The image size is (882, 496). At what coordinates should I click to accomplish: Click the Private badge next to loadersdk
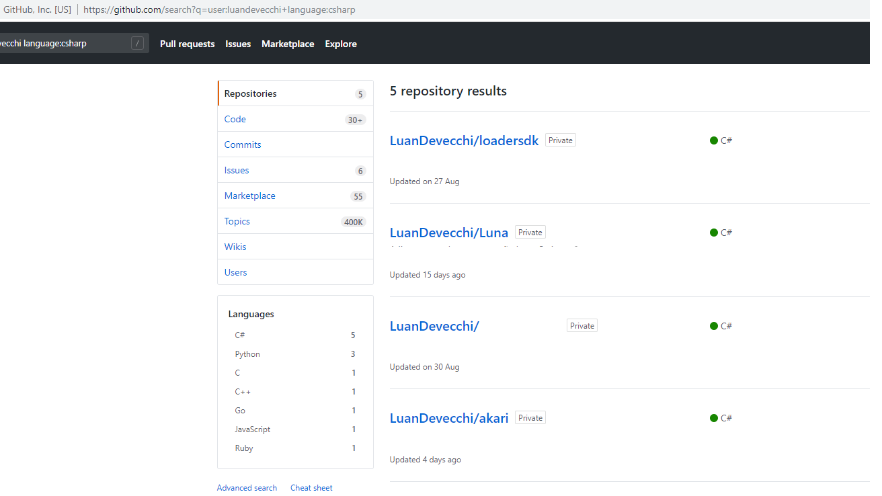pyautogui.click(x=561, y=140)
